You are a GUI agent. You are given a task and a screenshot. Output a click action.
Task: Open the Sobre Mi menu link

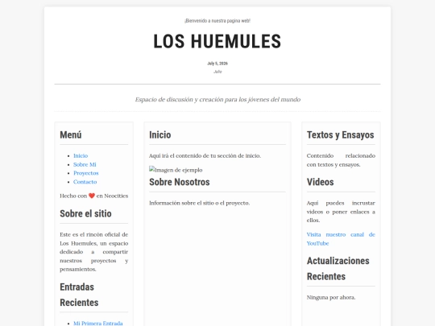pyautogui.click(x=85, y=164)
